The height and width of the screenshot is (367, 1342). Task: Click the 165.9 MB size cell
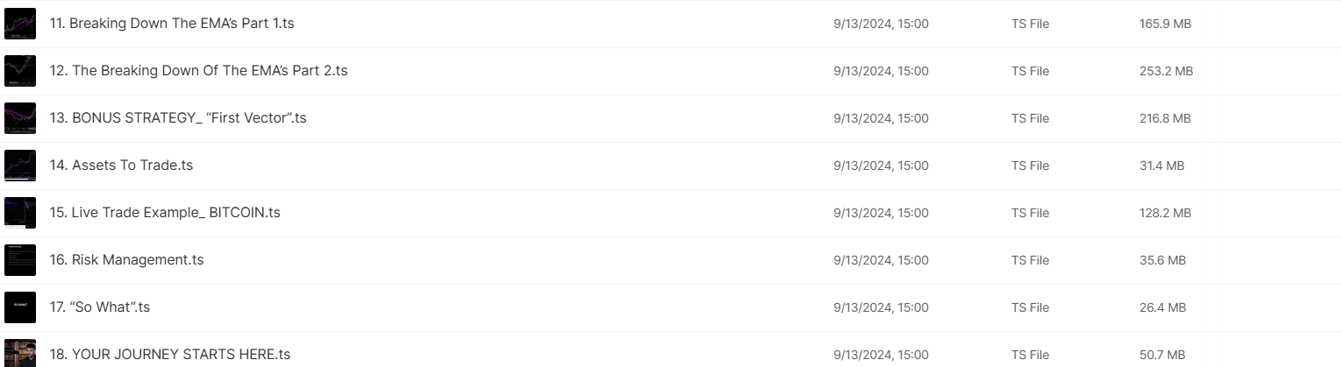(x=1165, y=24)
